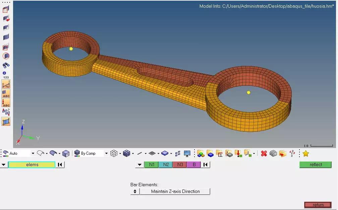This screenshot has width=338, height=210.
Task: Click the monitor display icon
Action: tap(187, 153)
